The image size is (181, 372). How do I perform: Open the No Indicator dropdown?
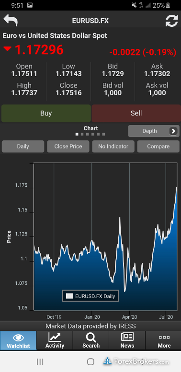(x=113, y=147)
